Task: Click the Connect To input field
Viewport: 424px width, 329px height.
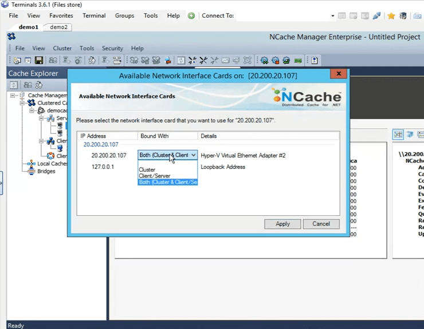Action: 285,16
